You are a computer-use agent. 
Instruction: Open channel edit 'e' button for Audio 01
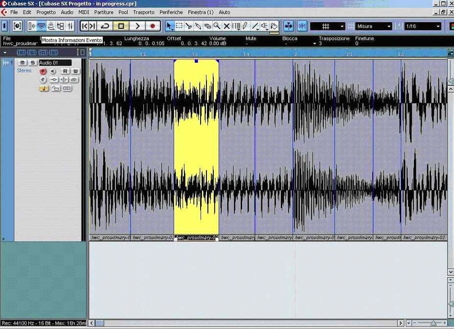[43, 79]
